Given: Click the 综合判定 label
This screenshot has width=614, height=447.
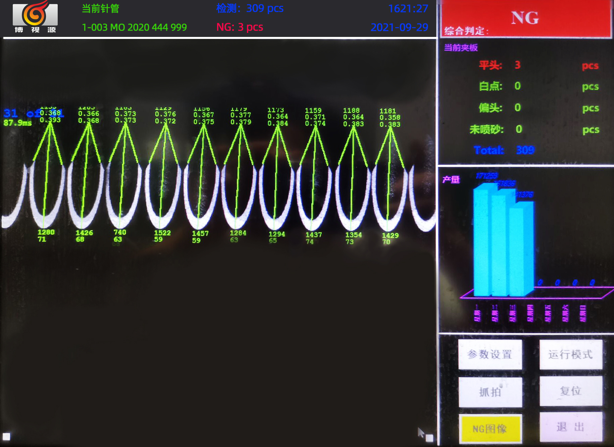Looking at the screenshot, I should (x=466, y=31).
